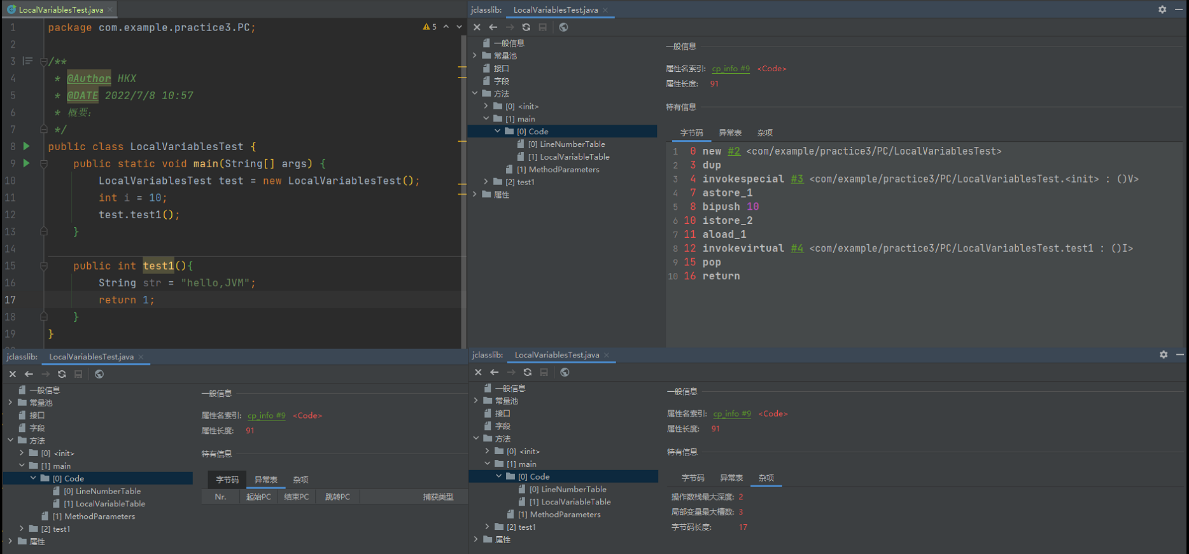Click globe browser icon in jclasslib panel with 异常表 active
Screen dimensions: 1189x554
coord(99,374)
